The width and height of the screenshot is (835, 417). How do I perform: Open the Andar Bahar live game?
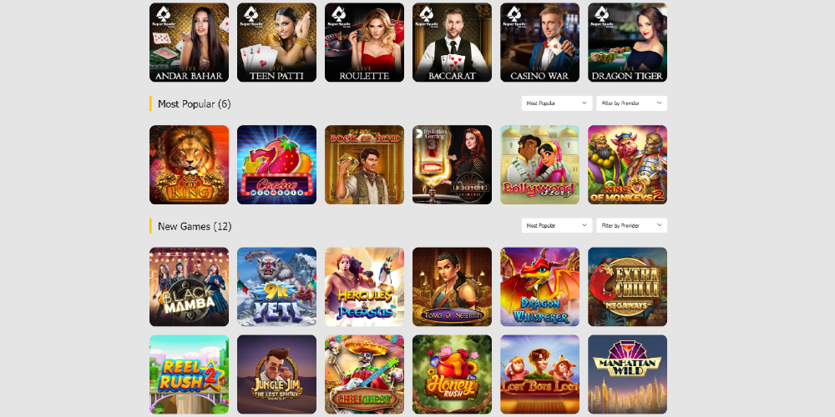[x=189, y=43]
